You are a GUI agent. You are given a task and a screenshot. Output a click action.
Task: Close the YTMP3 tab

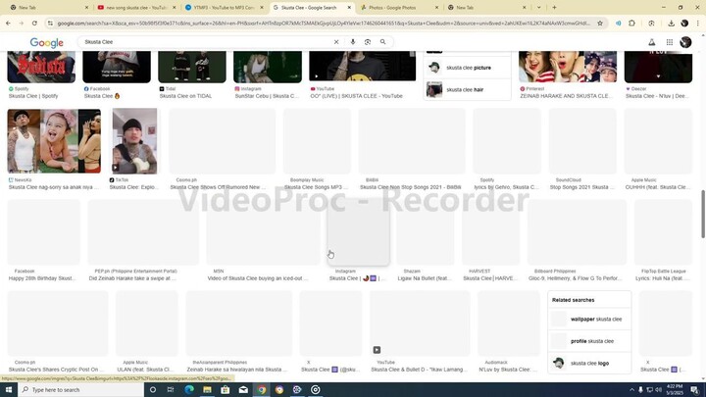tap(262, 7)
